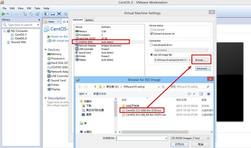This screenshot has height=148, width=251.
Task: Click the revert snapshot toolbar icon
Action: 31,14
